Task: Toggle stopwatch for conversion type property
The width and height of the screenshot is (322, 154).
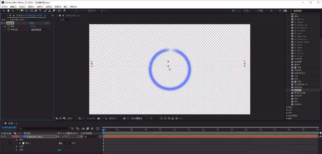Action: 9,30
